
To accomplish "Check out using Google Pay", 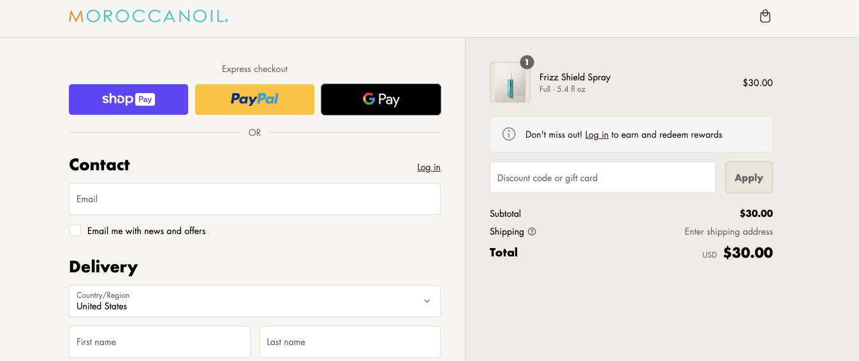I will (381, 99).
